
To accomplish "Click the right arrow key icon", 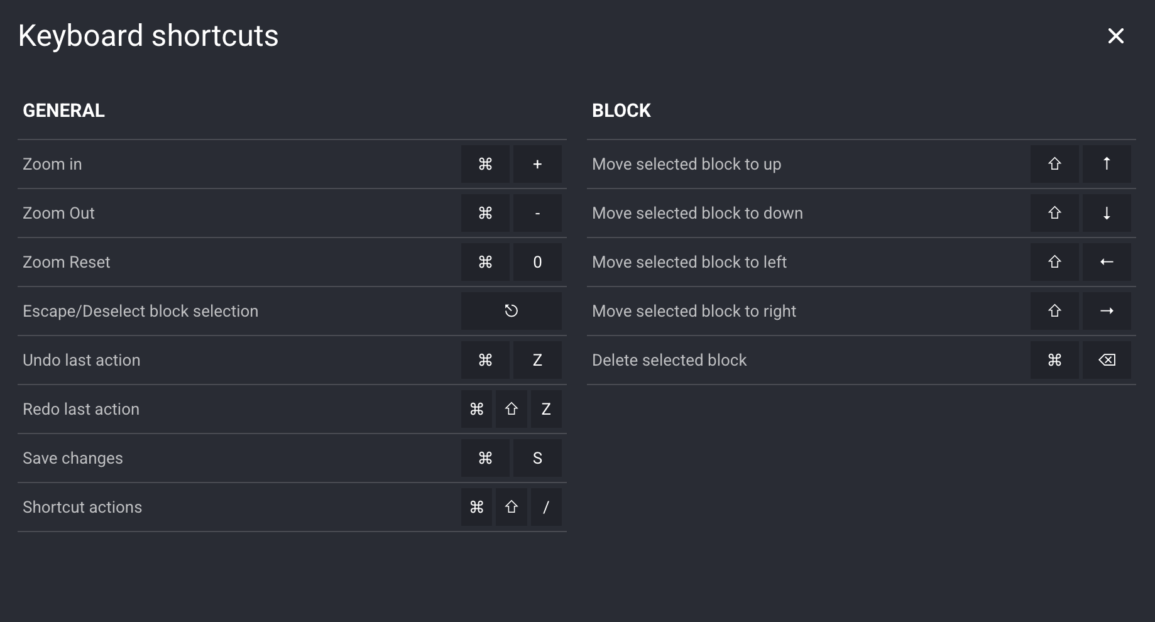I will click(x=1107, y=311).
